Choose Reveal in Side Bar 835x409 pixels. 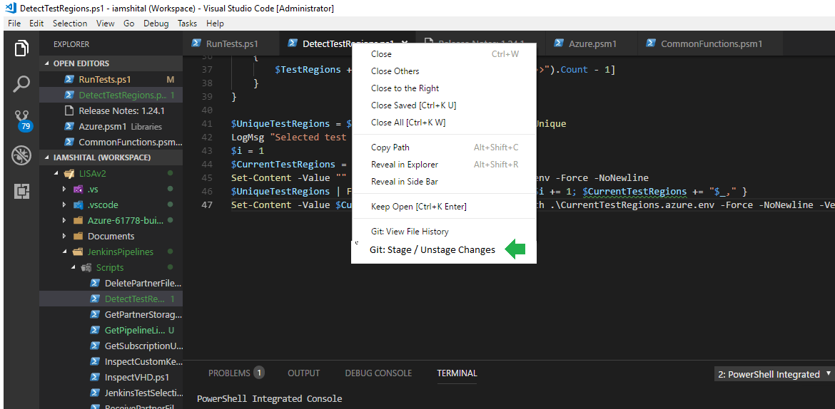(x=444, y=182)
